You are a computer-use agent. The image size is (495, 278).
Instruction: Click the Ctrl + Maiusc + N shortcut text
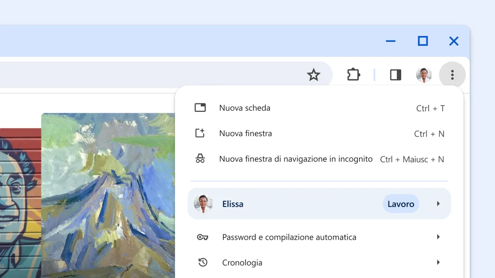point(412,159)
